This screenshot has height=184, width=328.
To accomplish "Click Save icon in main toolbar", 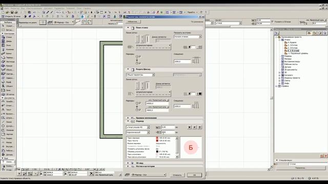I will 12,12.
